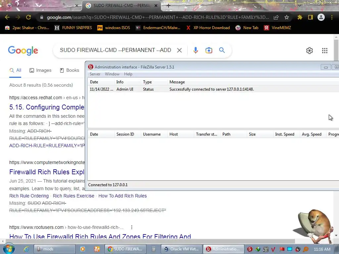Open 5.15 Configuring Complex result link
339x254 pixels.
pos(47,107)
